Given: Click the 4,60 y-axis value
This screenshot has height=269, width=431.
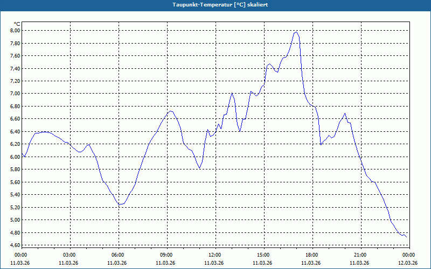Looking at the screenshot, I should [16, 245].
